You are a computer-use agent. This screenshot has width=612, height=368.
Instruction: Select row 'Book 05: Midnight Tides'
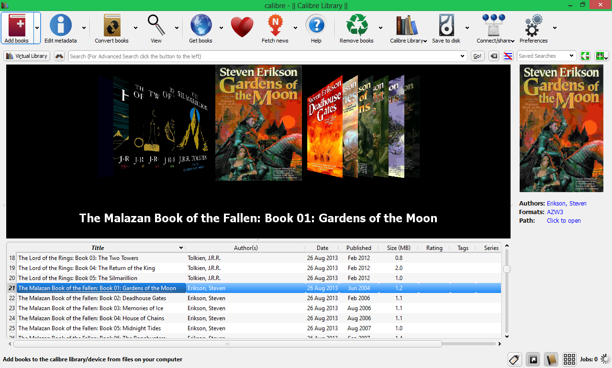pyautogui.click(x=258, y=328)
